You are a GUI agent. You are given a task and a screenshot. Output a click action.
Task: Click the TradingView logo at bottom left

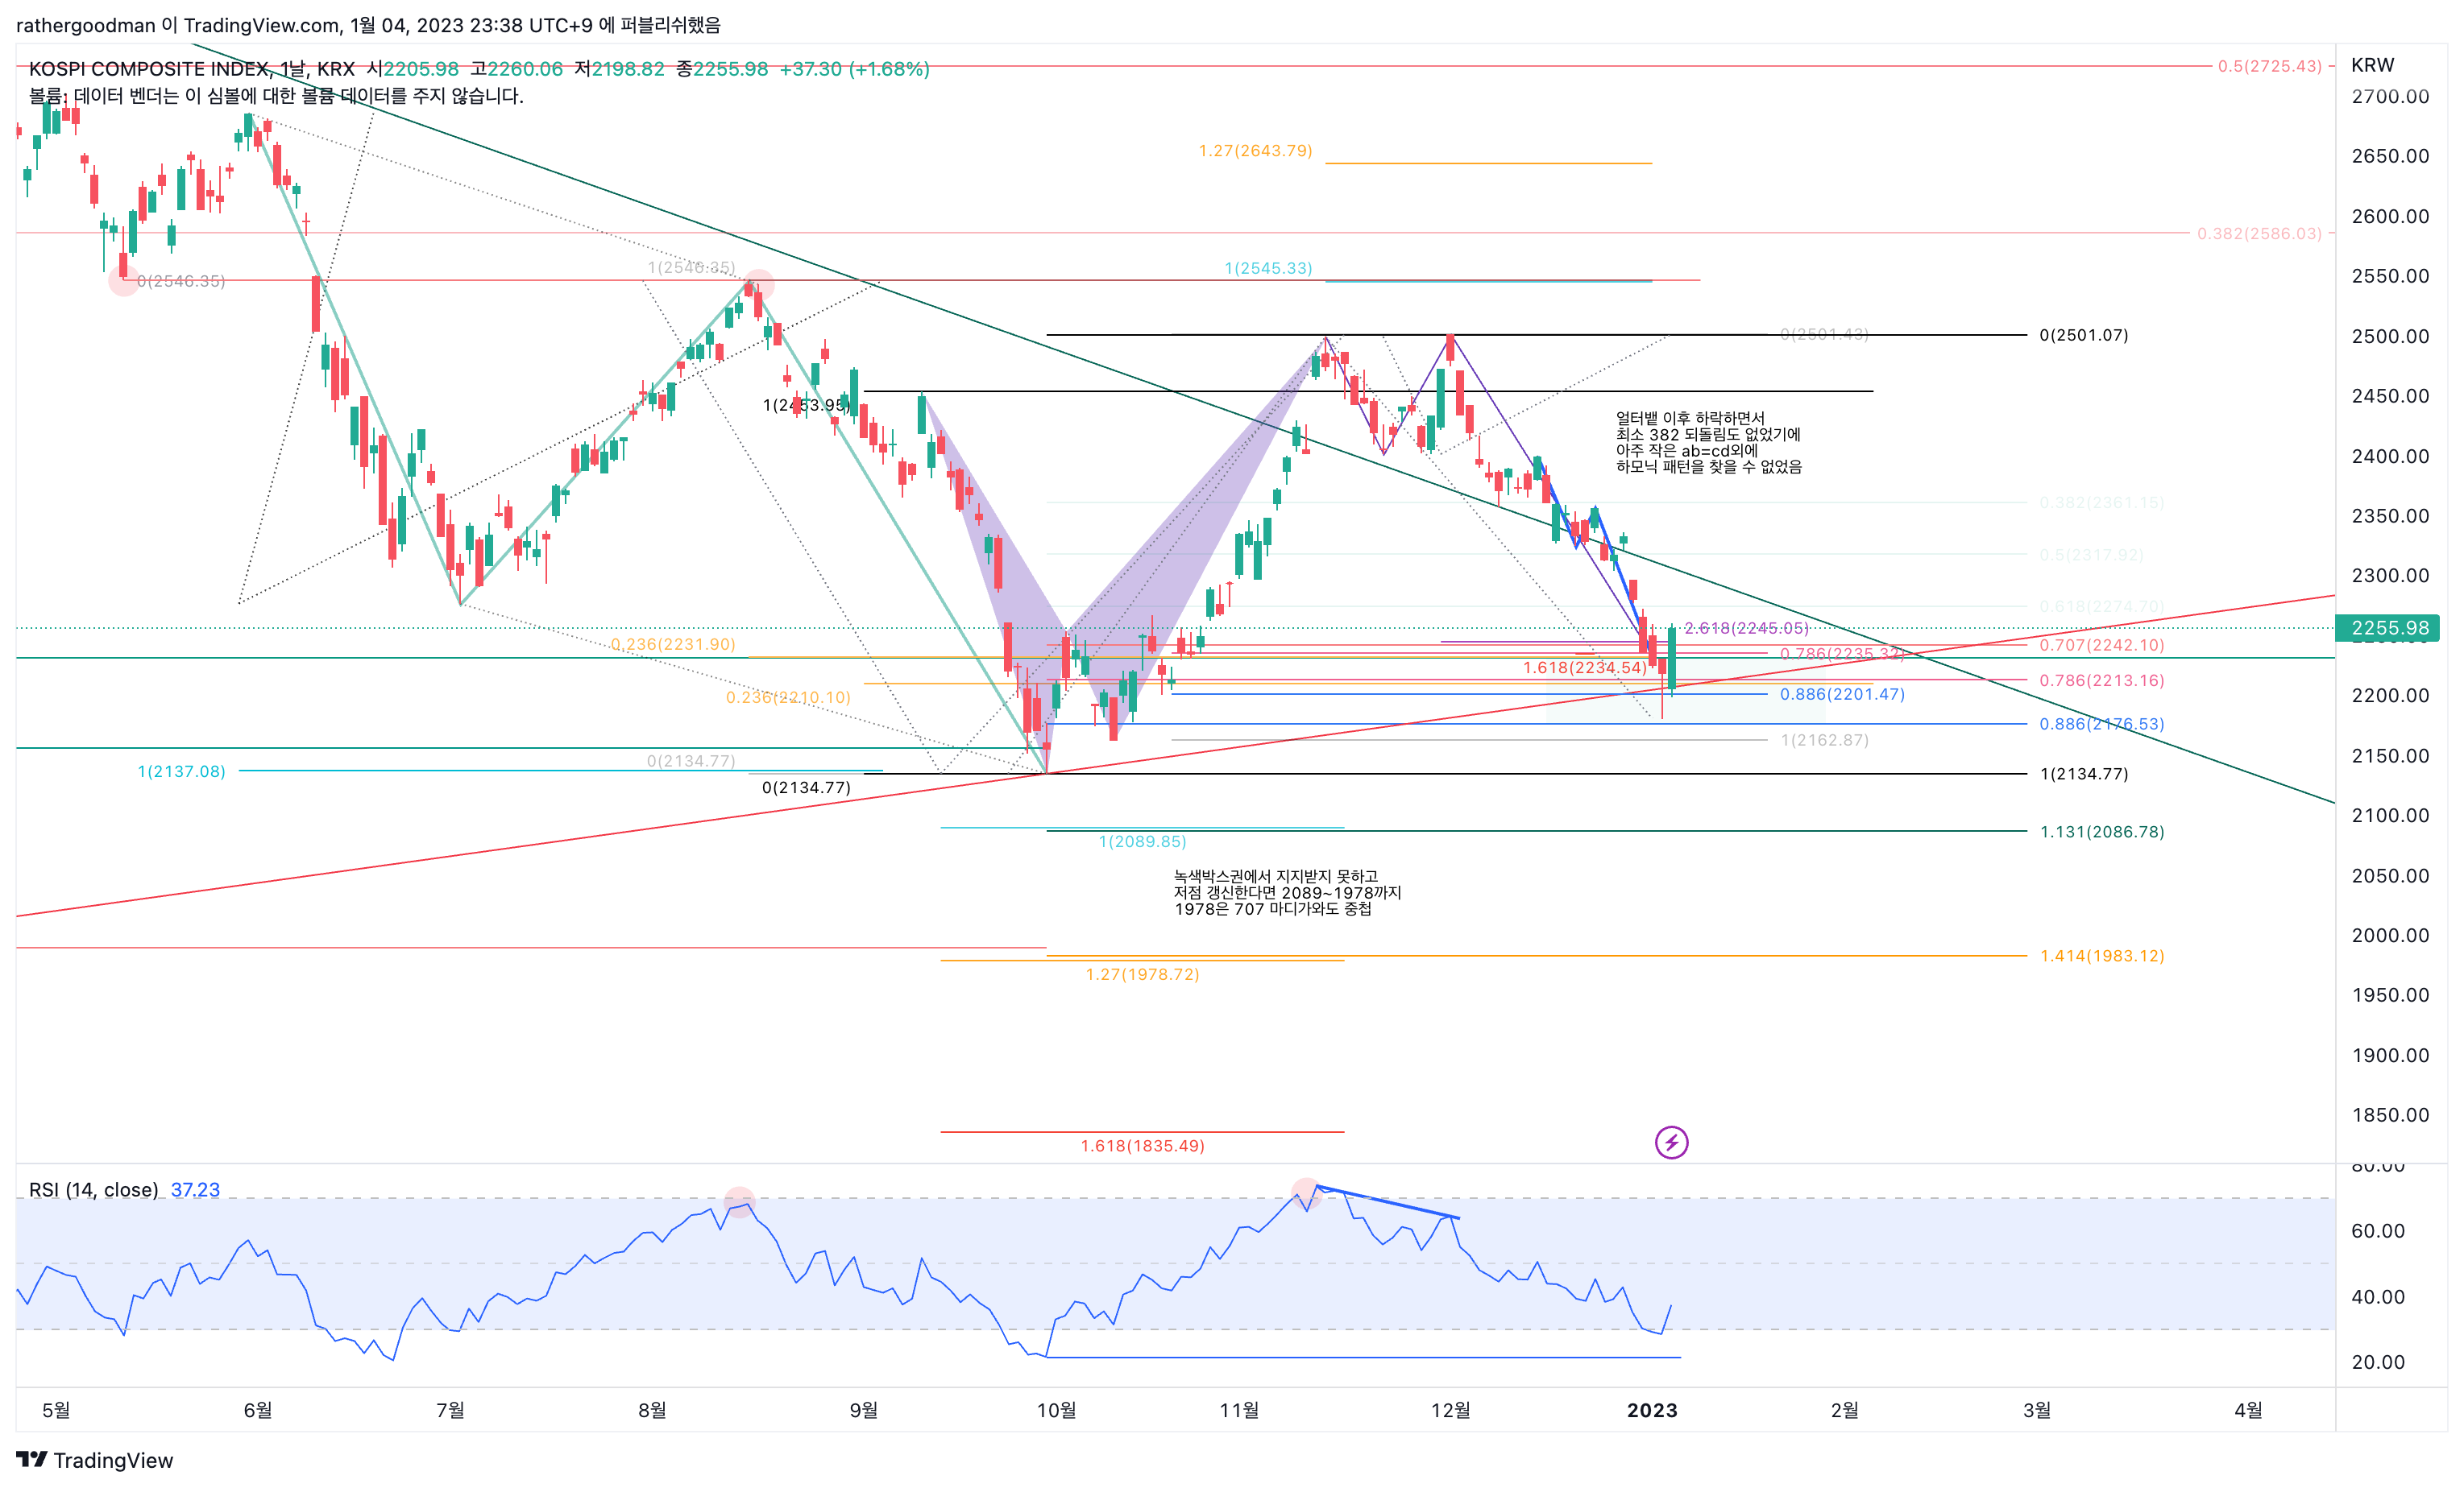click(95, 1460)
